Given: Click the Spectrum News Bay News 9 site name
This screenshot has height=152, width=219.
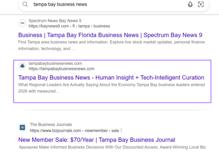Looking at the screenshot, I should click(55, 21).
